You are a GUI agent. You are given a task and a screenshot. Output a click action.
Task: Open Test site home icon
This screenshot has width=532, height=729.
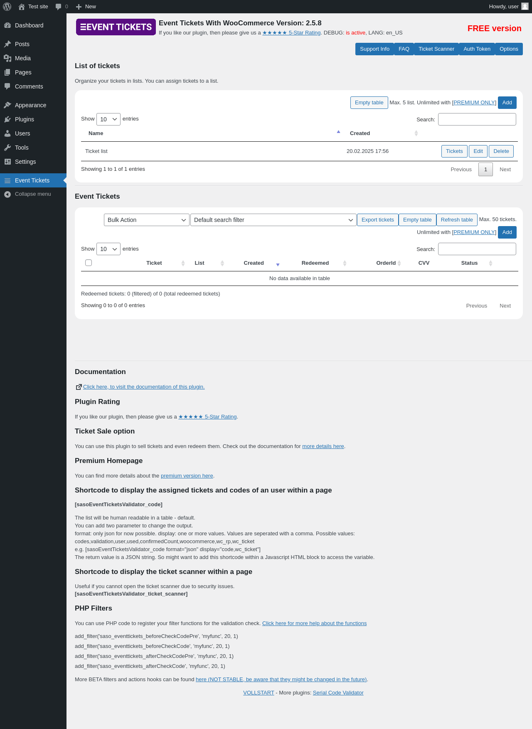(22, 7)
